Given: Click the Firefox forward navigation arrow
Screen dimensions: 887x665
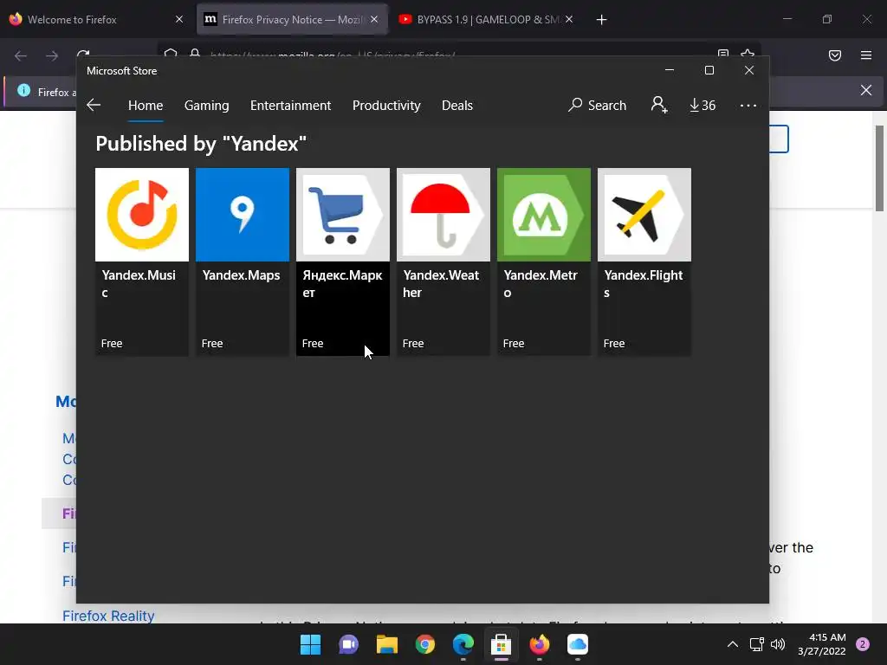Looking at the screenshot, I should click(51, 55).
